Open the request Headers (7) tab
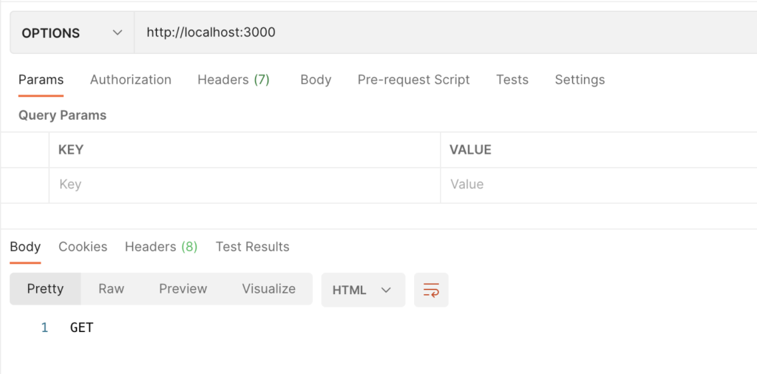 (x=233, y=80)
